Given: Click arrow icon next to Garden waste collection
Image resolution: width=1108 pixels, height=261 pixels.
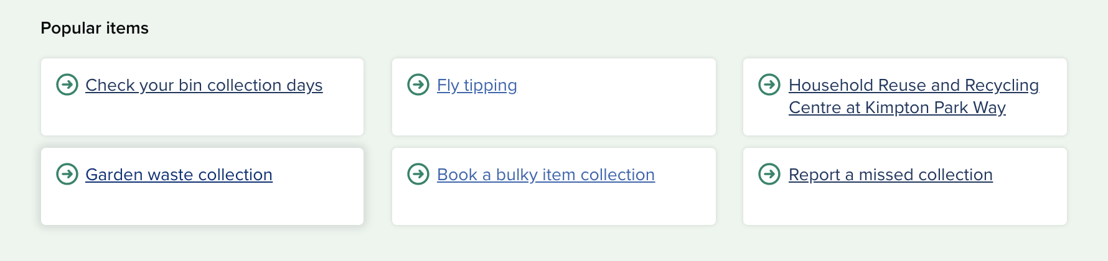Looking at the screenshot, I should tap(67, 173).
